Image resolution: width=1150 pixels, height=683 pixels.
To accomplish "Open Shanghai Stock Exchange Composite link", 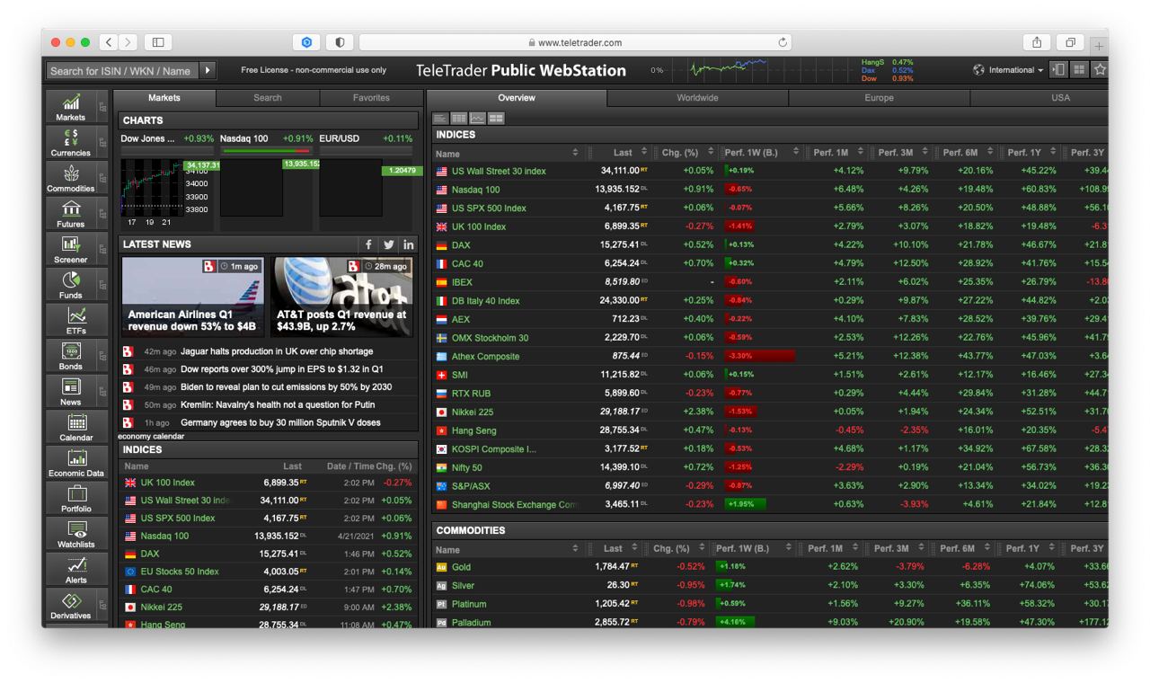I will click(514, 504).
